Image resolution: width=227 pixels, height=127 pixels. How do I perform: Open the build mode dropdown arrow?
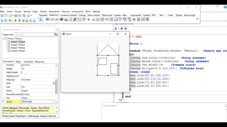pos(13,20)
